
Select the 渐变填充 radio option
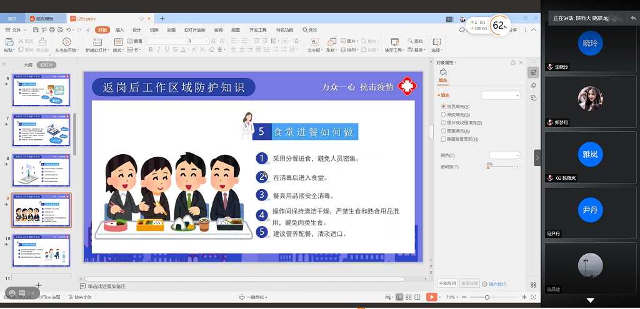point(444,115)
